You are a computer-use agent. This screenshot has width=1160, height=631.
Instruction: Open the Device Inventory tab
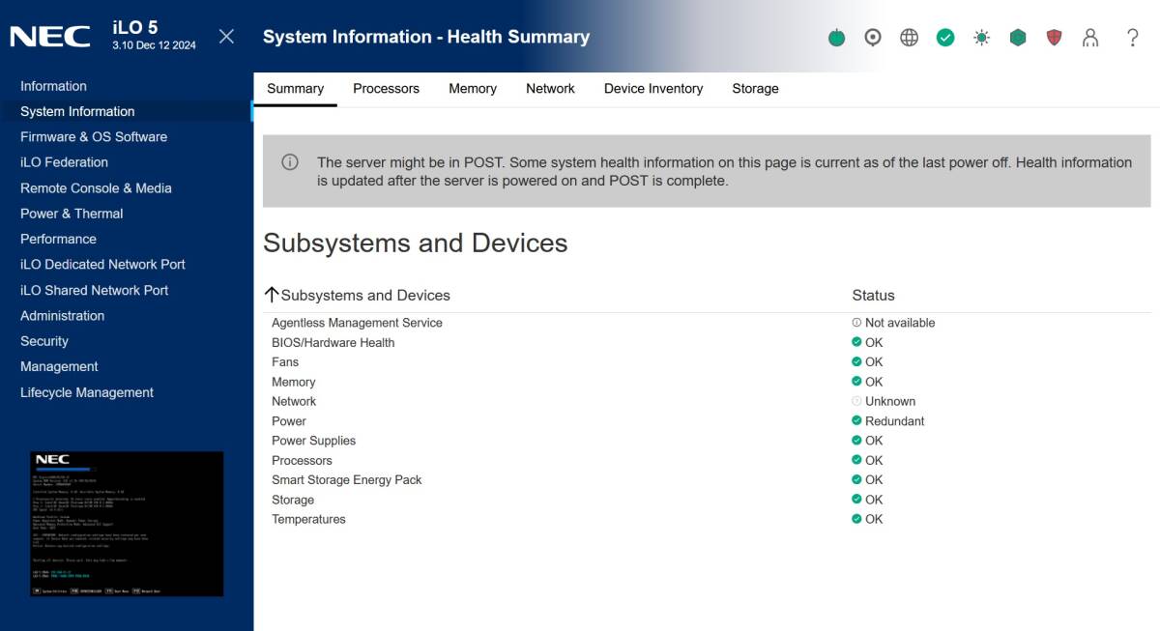pos(652,89)
